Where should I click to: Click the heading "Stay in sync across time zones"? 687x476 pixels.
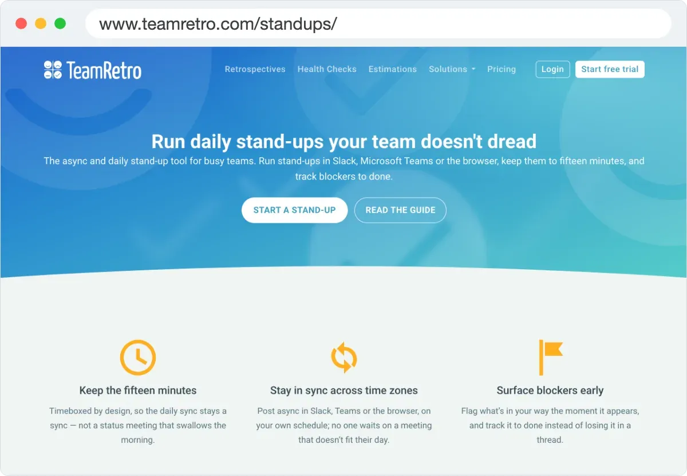coord(344,391)
